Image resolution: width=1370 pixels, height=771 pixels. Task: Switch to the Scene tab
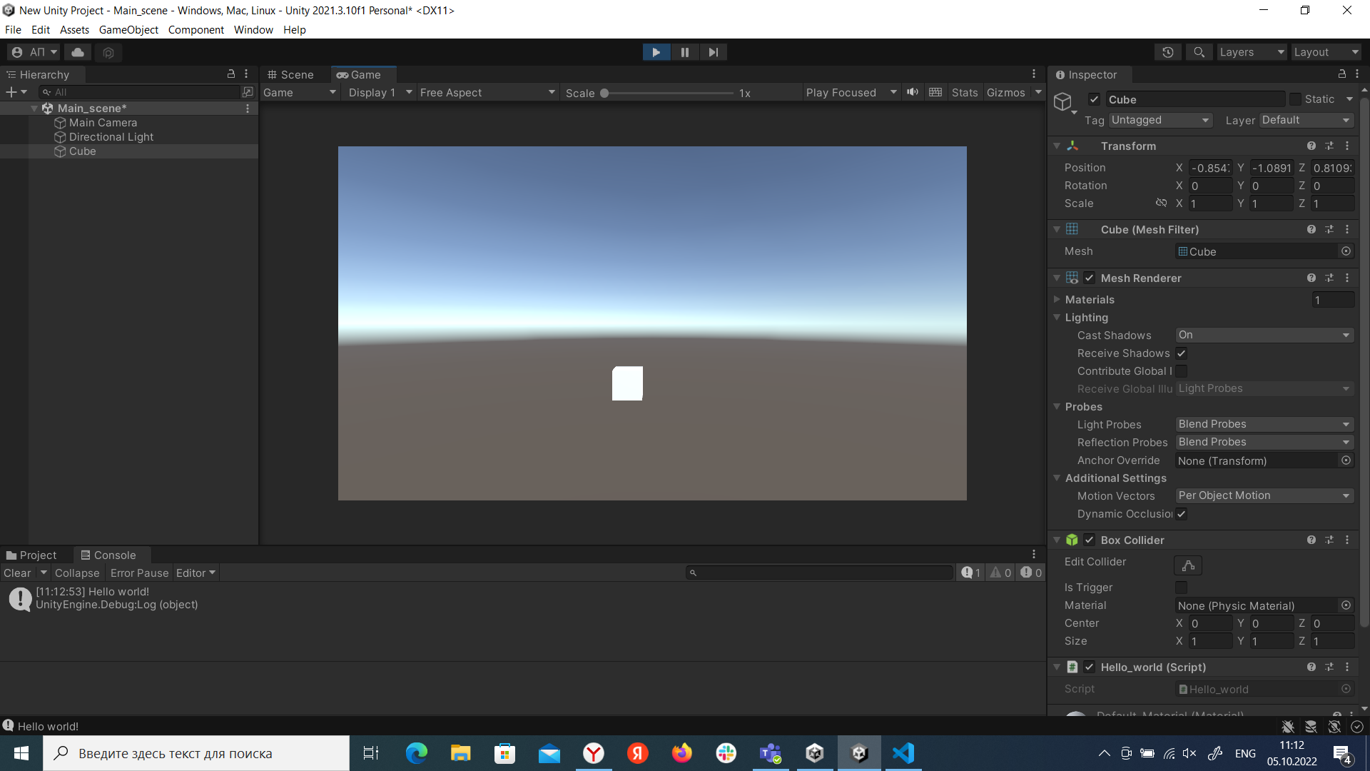point(291,75)
